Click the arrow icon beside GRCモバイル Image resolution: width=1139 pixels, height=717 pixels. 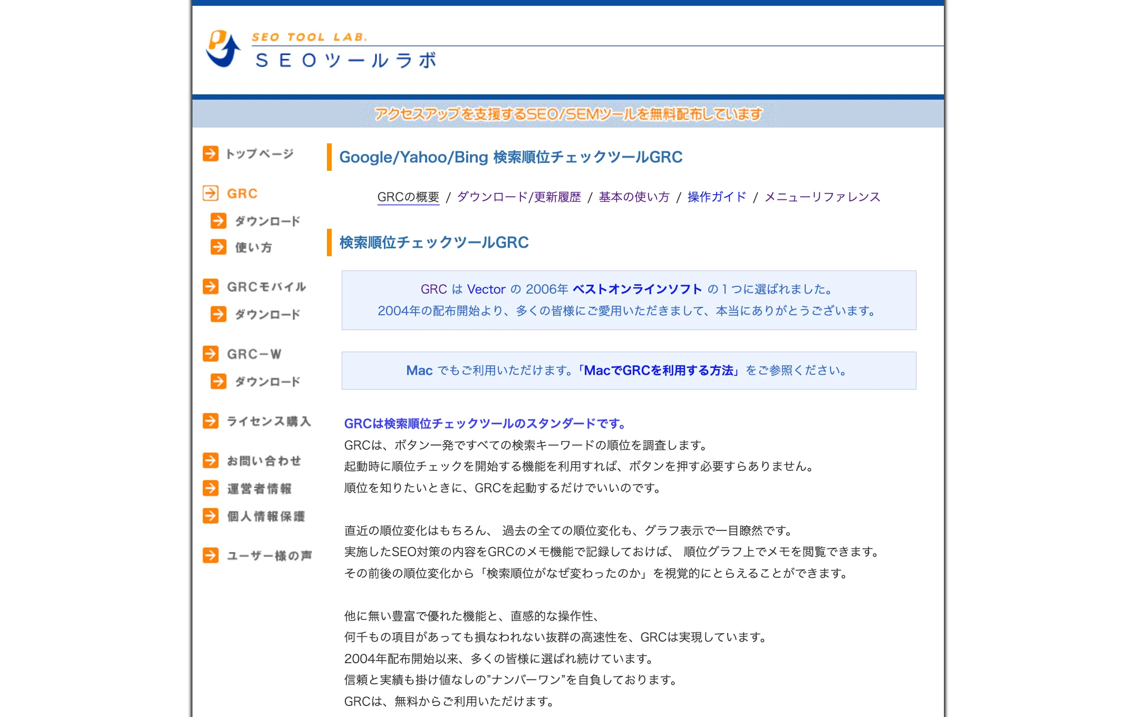coord(210,286)
